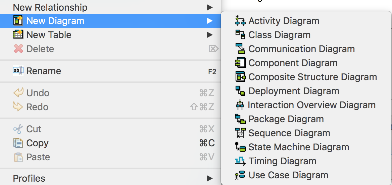Click the Activity Diagram icon
Screen dimensions: 392x185
coord(240,21)
